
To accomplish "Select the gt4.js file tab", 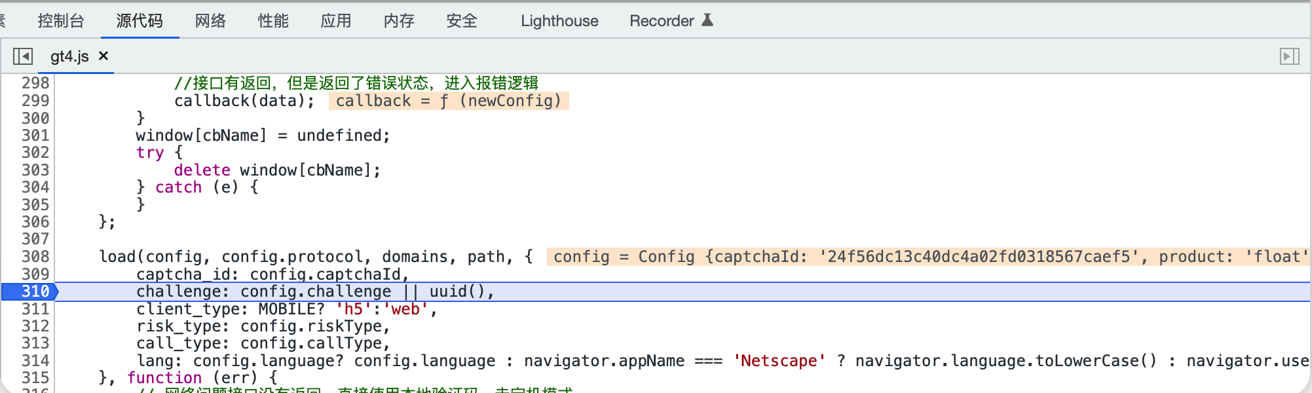I will [x=69, y=56].
